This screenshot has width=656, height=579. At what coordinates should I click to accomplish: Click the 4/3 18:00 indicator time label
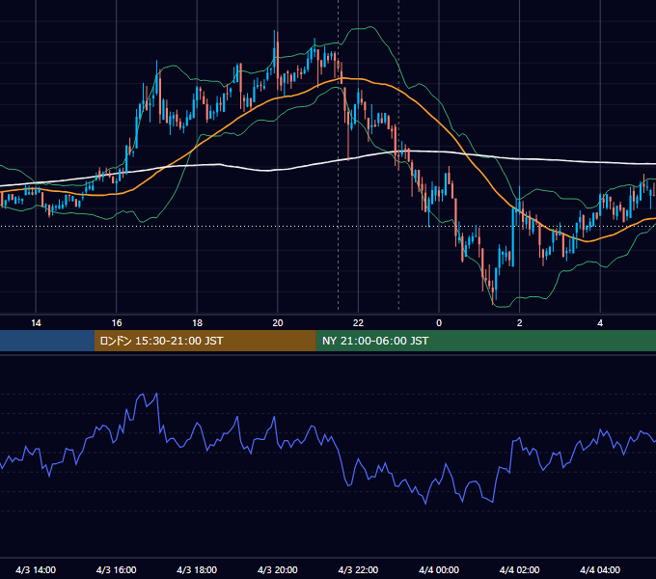click(197, 569)
